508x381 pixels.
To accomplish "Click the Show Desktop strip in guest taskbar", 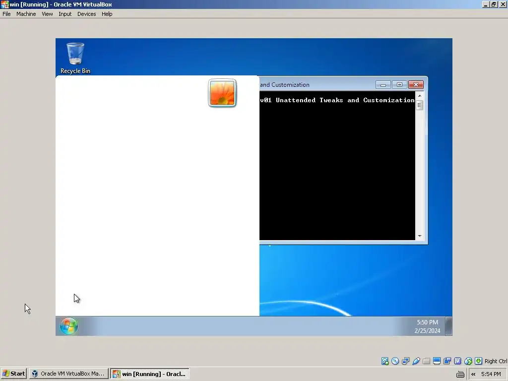I will pyautogui.click(x=448, y=326).
